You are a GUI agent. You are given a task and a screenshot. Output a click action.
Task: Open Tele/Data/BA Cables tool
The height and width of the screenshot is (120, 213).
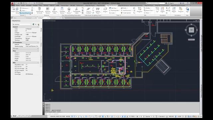(77, 10)
